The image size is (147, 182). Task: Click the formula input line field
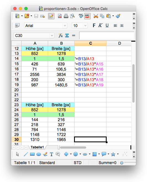[107, 36]
